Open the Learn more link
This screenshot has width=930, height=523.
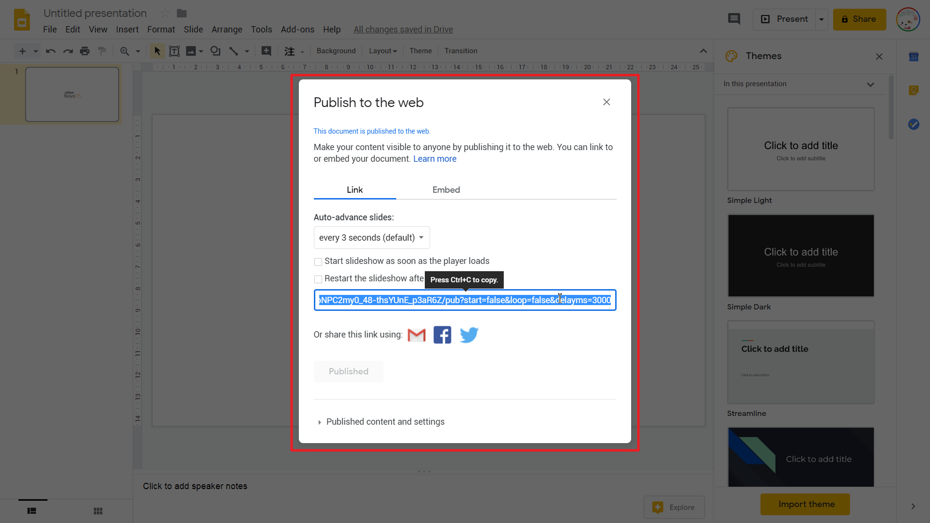(434, 159)
